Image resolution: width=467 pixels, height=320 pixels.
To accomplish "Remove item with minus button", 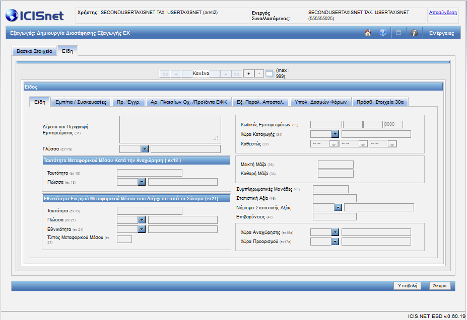I will [259, 73].
